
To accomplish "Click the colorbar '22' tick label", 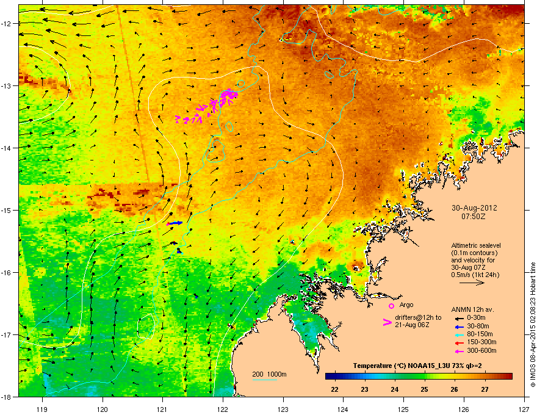I will pos(334,389).
